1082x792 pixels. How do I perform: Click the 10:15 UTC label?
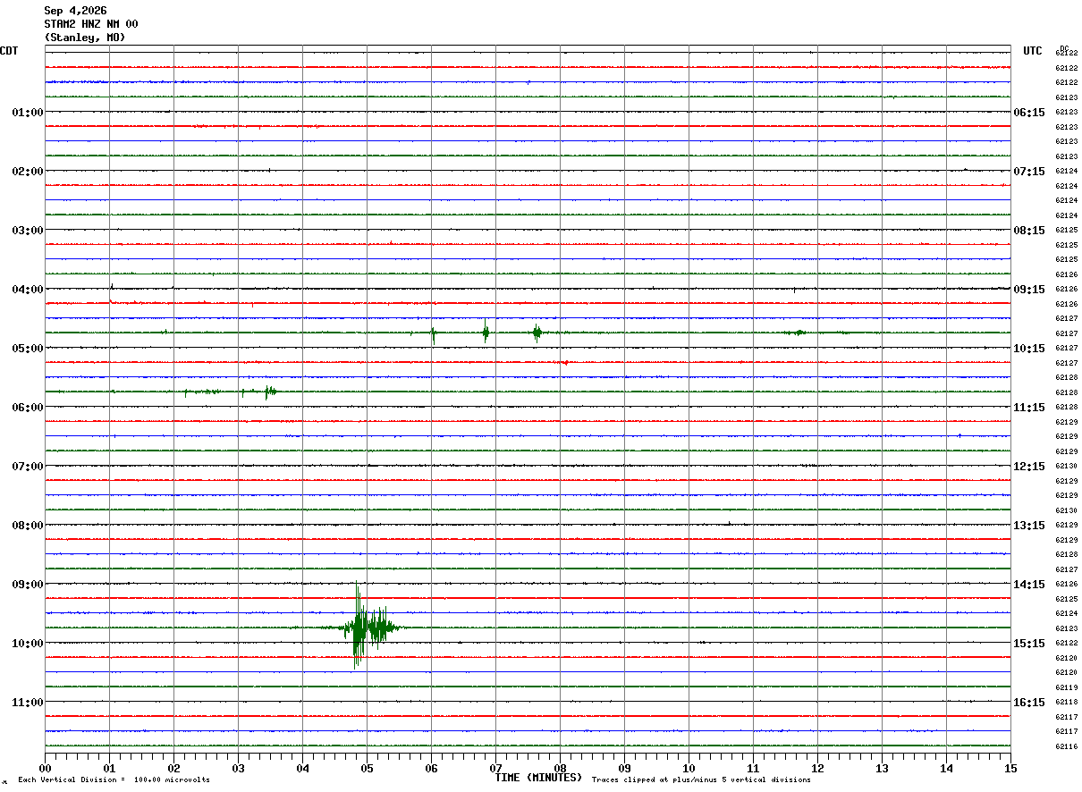[1028, 349]
